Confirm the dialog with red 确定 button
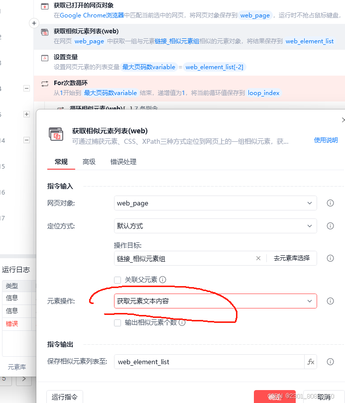The height and width of the screenshot is (403, 345). click(275, 397)
